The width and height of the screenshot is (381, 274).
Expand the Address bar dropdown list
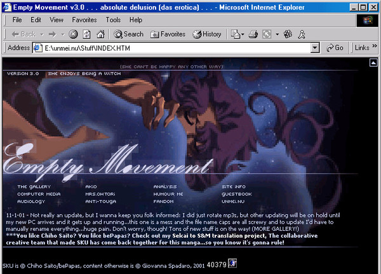coord(315,48)
